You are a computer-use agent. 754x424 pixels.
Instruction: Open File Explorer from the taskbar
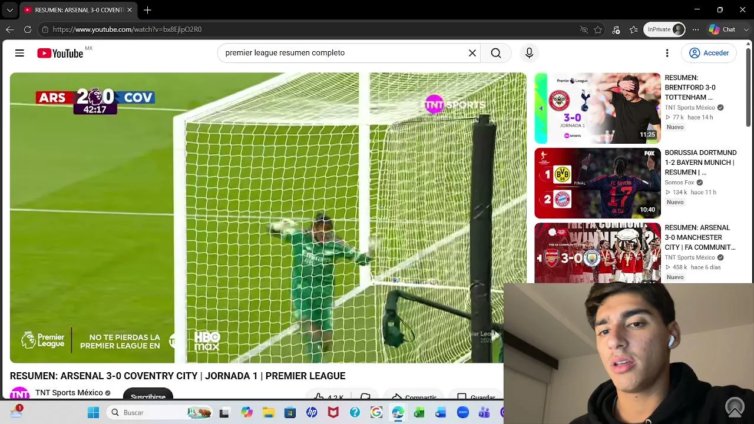(x=269, y=413)
